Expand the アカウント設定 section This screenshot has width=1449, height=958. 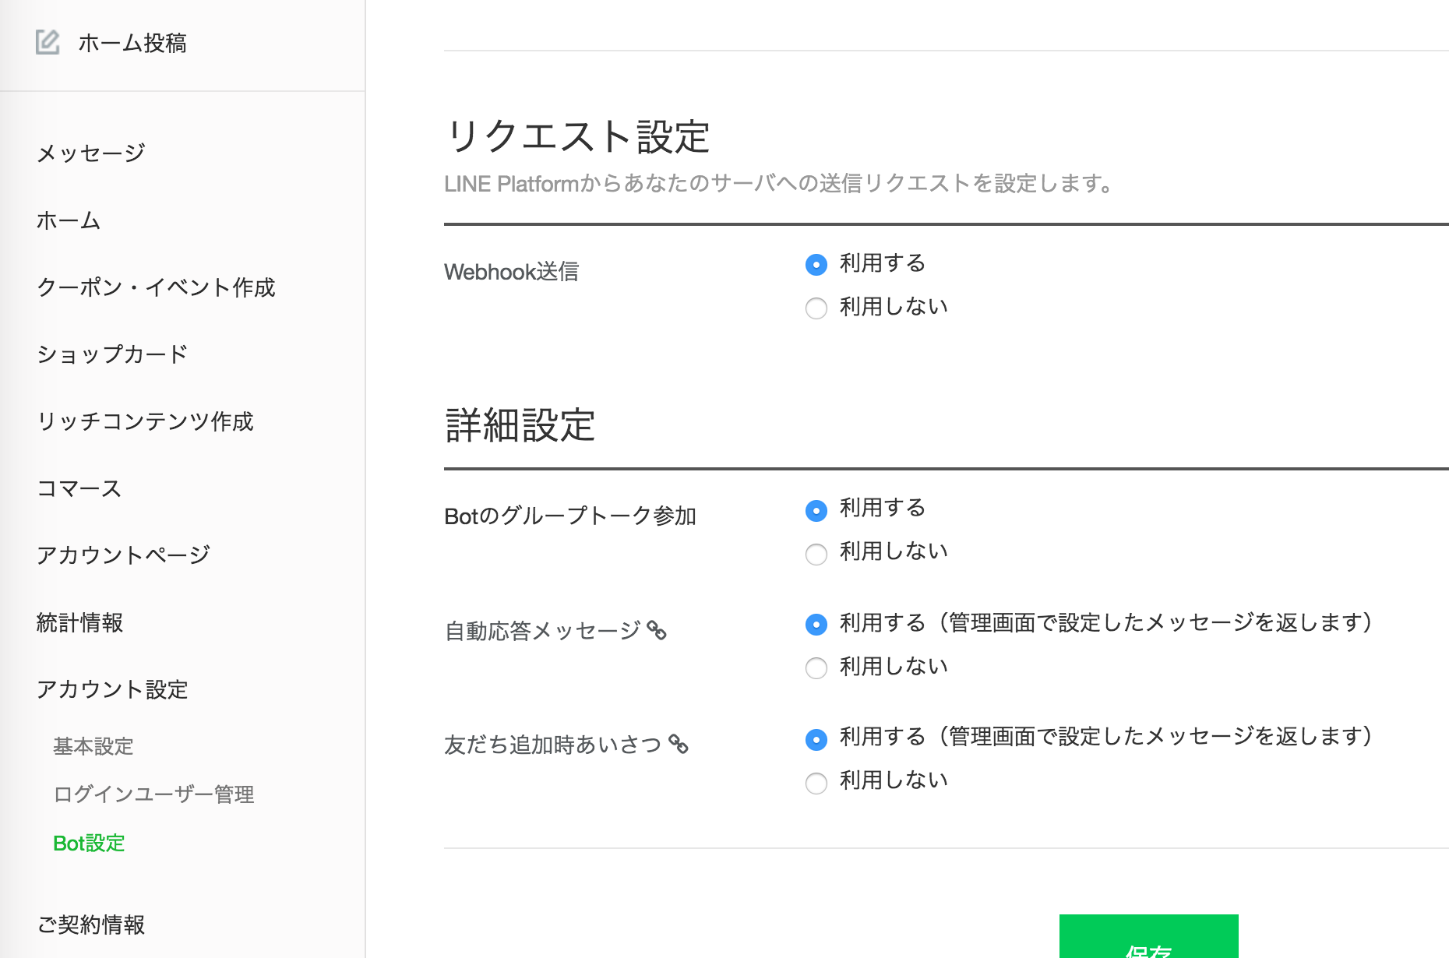[x=111, y=690]
